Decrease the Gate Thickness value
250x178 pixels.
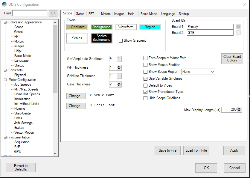(x=119, y=86)
